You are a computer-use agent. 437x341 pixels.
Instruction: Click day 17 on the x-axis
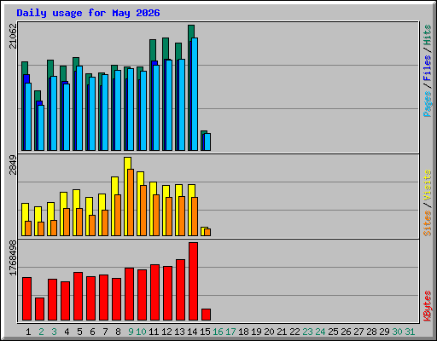pyautogui.click(x=230, y=332)
